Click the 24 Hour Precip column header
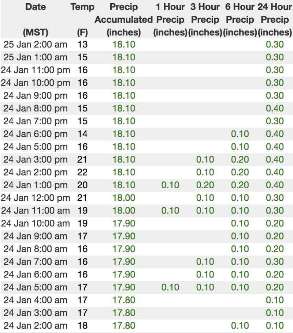The width and height of the screenshot is (293, 333). tap(275, 19)
